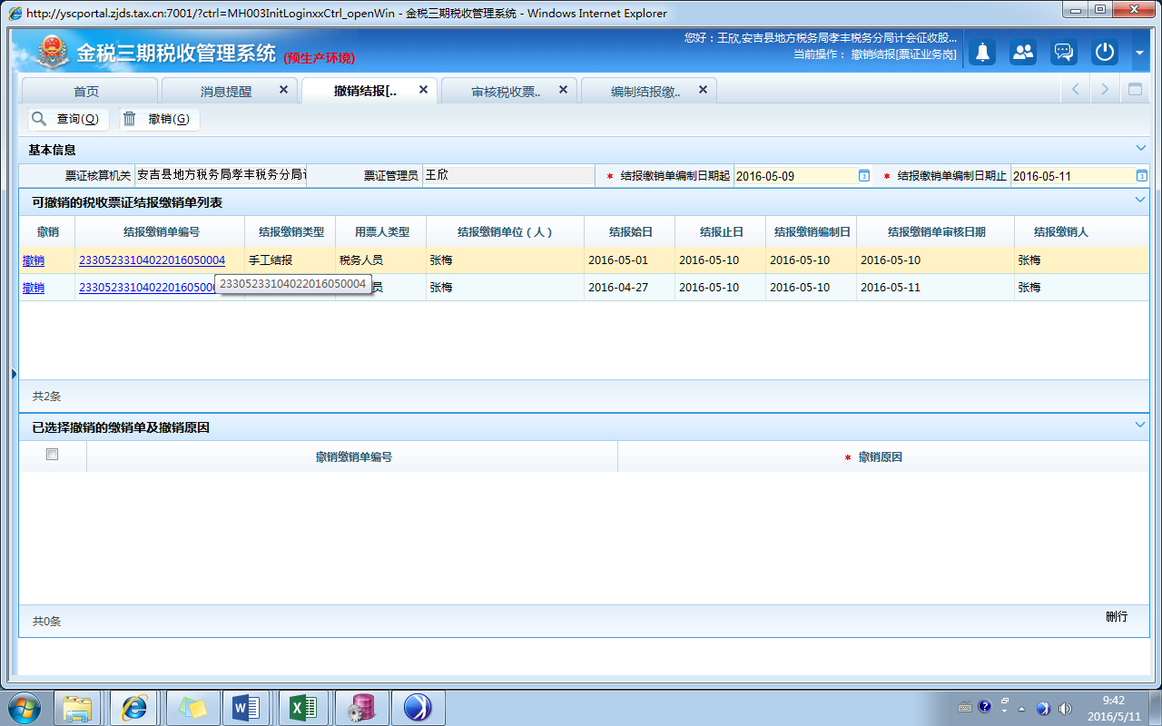This screenshot has width=1162, height=726.
Task: Click the 结报止日 column header
Action: (722, 232)
